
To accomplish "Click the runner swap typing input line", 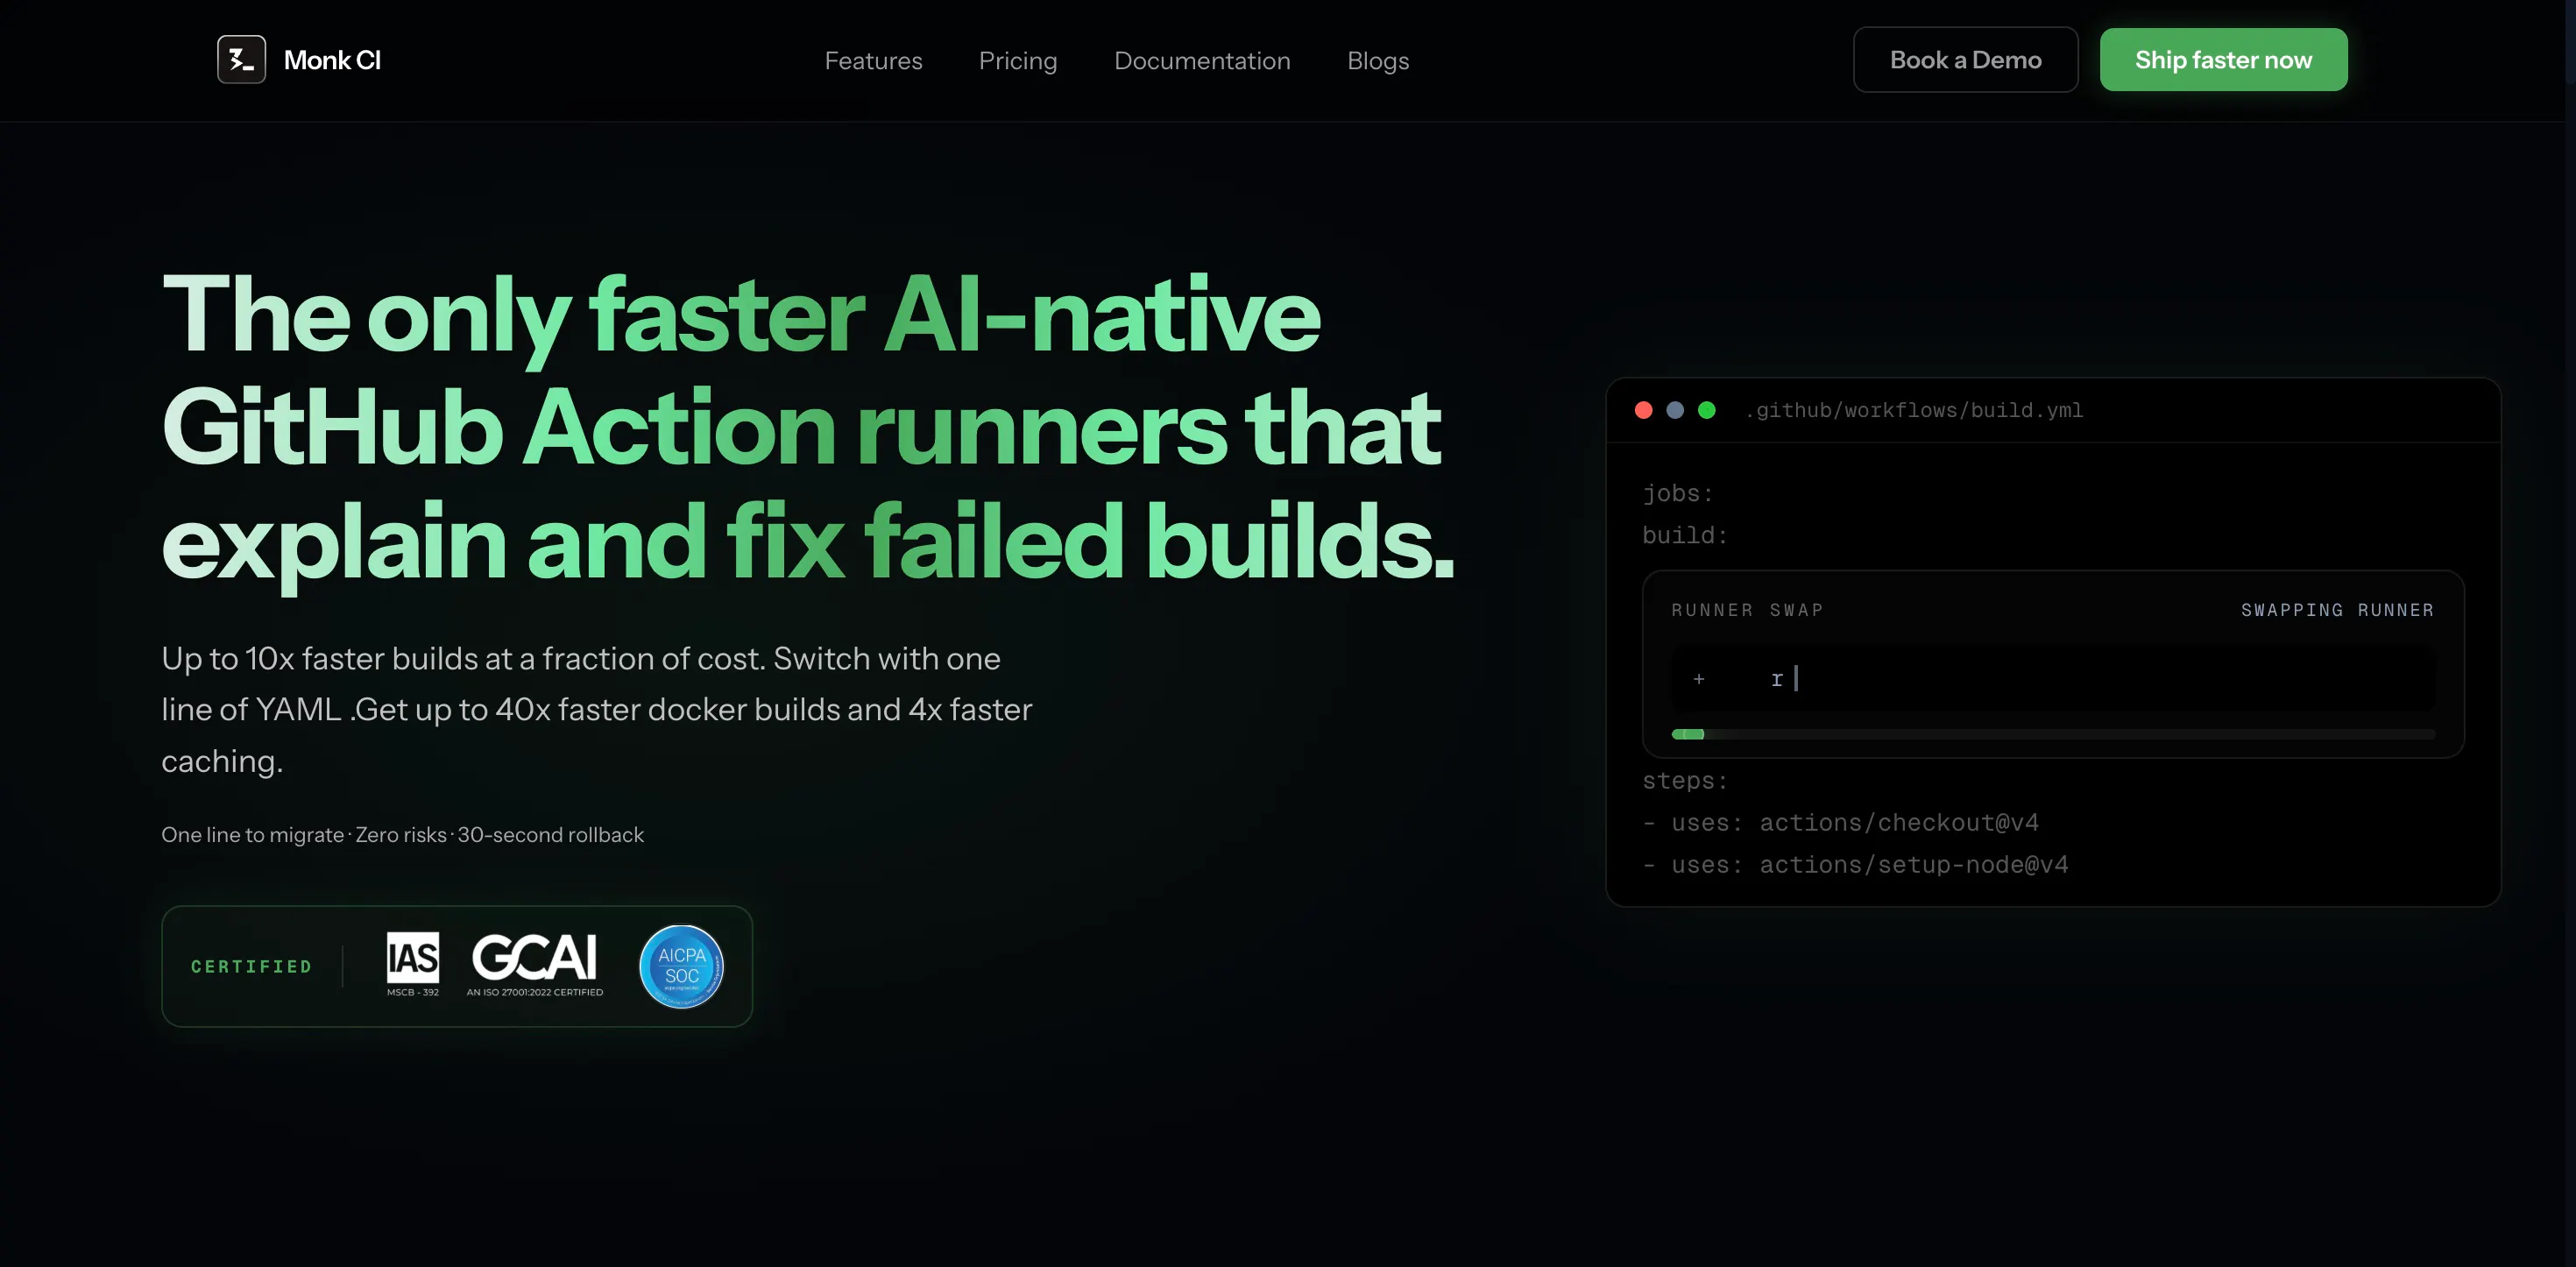I will click(2053, 679).
